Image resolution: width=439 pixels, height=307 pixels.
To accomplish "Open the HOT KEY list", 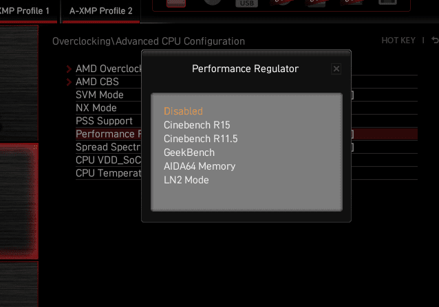I will coord(398,41).
